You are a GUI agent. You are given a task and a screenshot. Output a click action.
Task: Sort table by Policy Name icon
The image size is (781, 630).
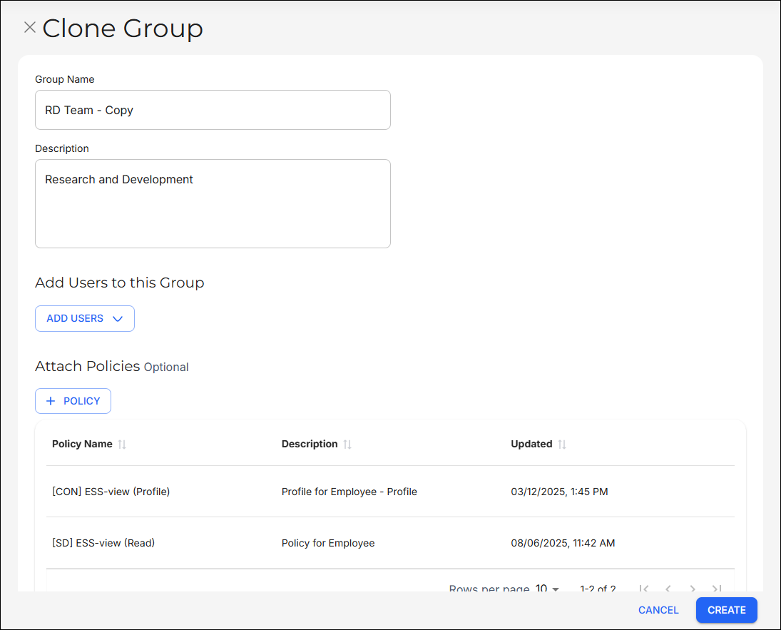tap(122, 444)
